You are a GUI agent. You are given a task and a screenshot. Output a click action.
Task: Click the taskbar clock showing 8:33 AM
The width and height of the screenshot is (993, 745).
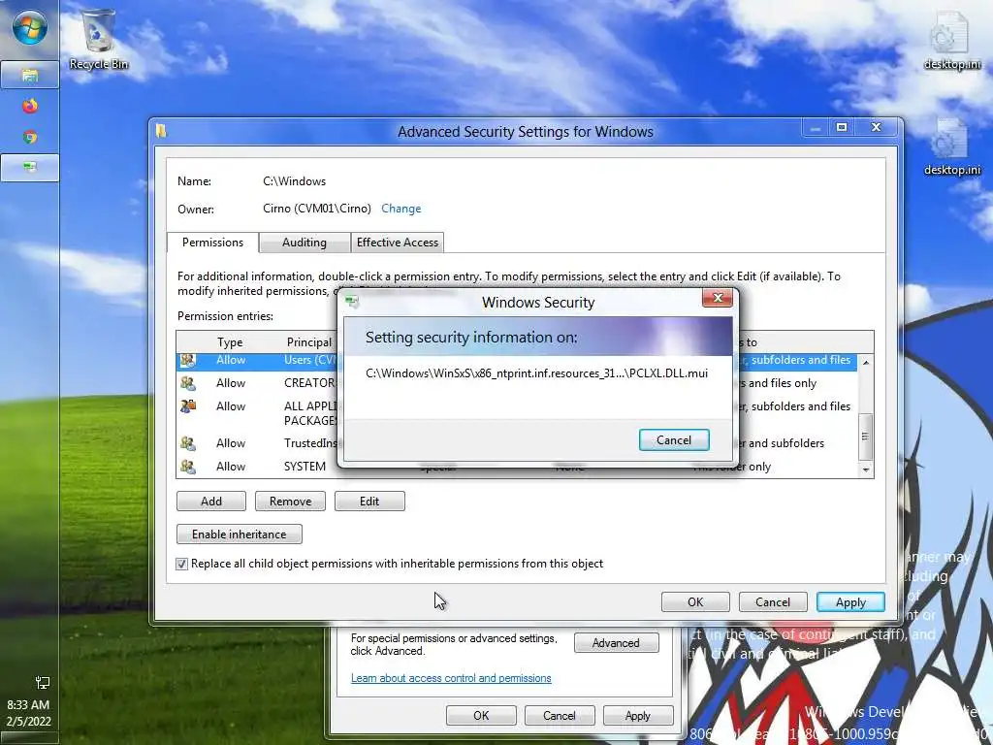tap(28, 704)
